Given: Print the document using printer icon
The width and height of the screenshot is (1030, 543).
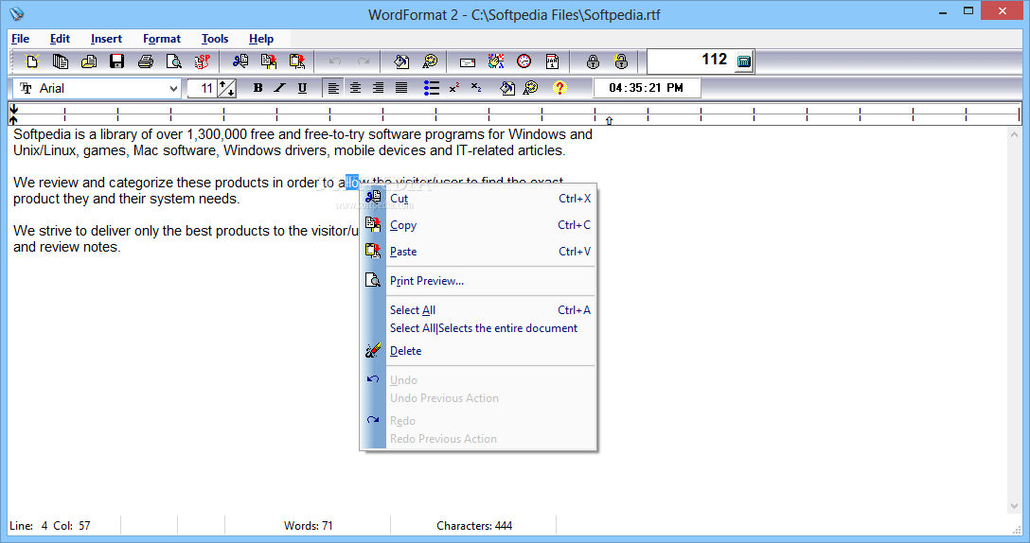Looking at the screenshot, I should [145, 61].
